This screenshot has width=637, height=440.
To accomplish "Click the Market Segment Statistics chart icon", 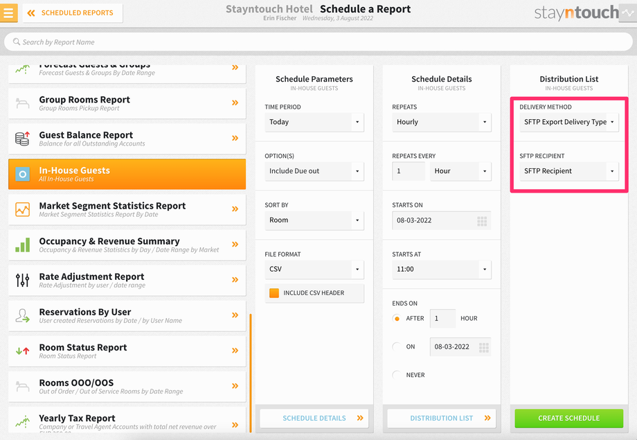I will click(x=22, y=209).
